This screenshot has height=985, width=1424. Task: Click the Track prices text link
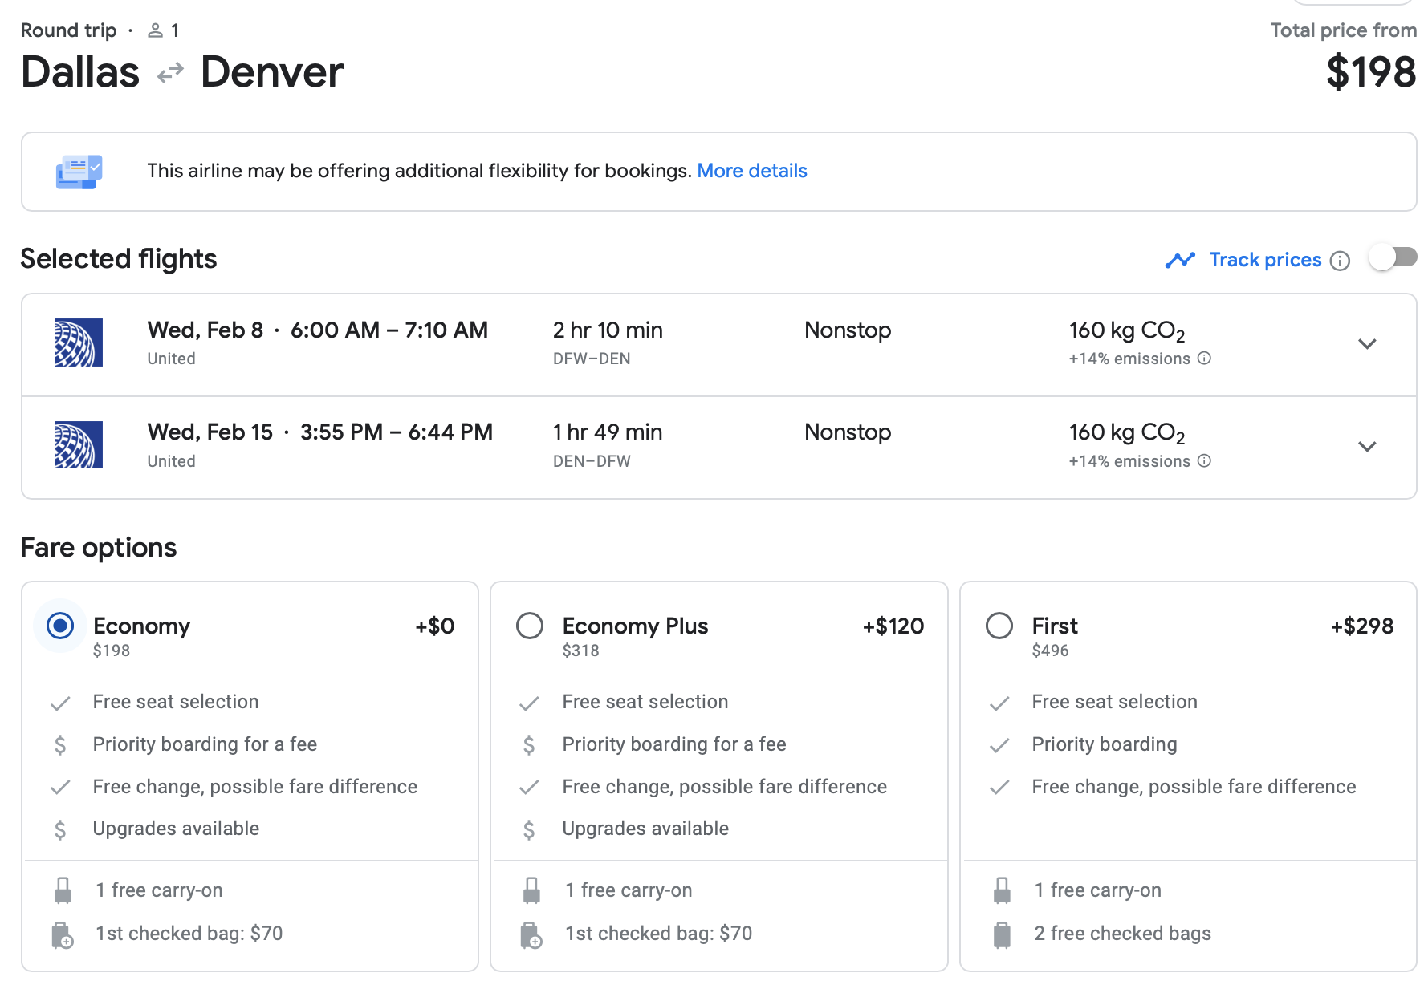[1265, 260]
